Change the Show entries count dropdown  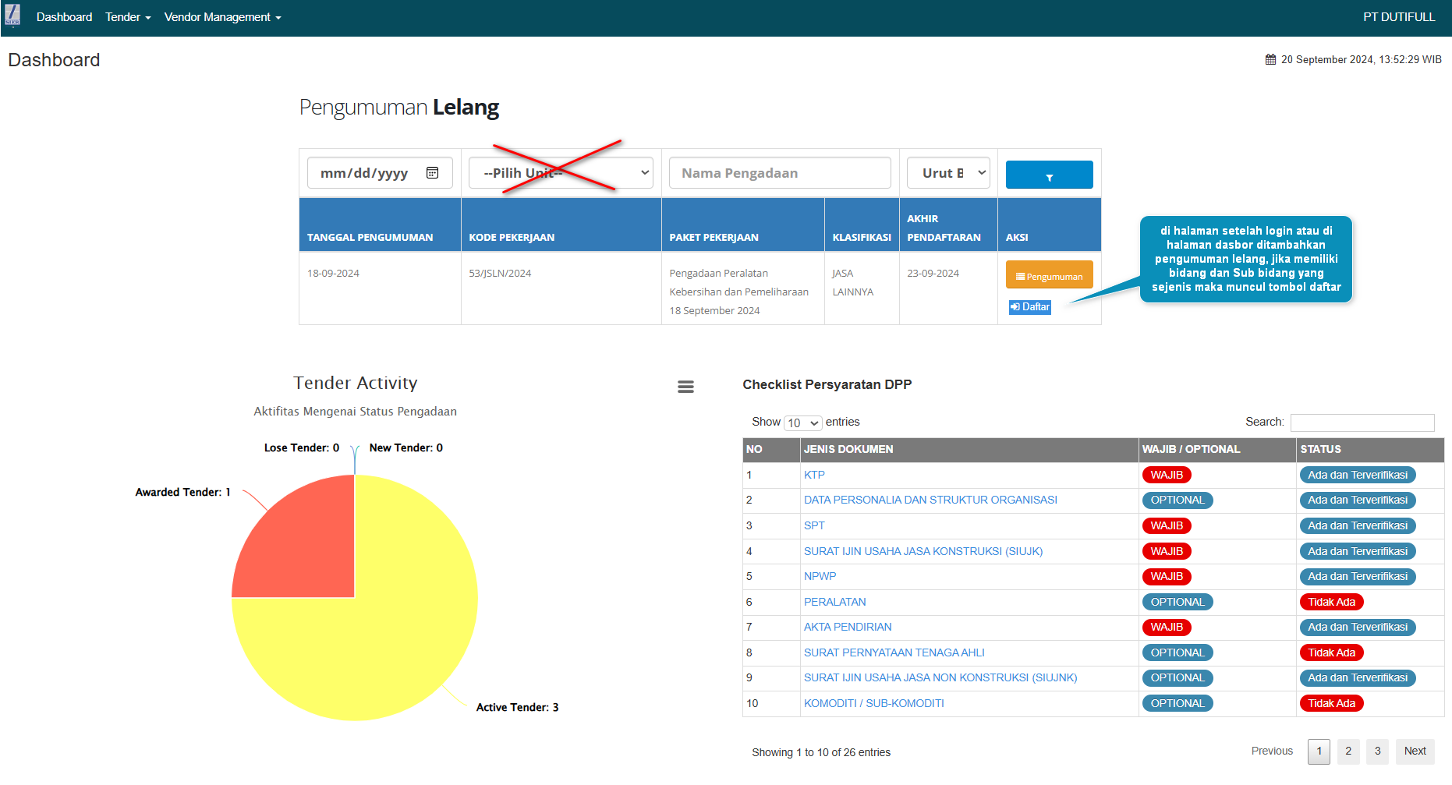[802, 423]
